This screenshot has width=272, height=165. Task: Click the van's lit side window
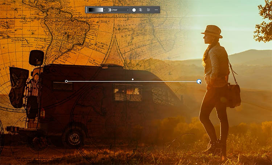123,93
